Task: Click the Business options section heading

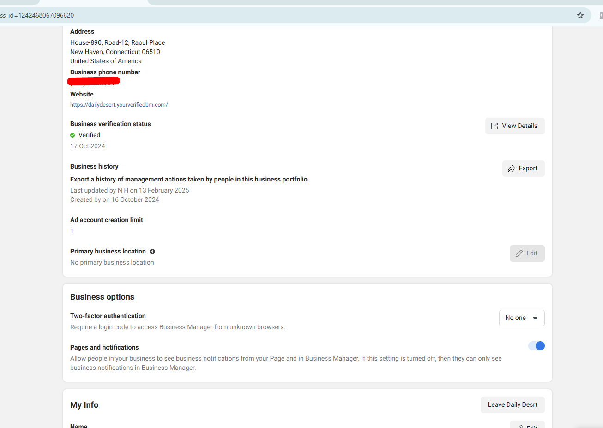Action: click(102, 297)
